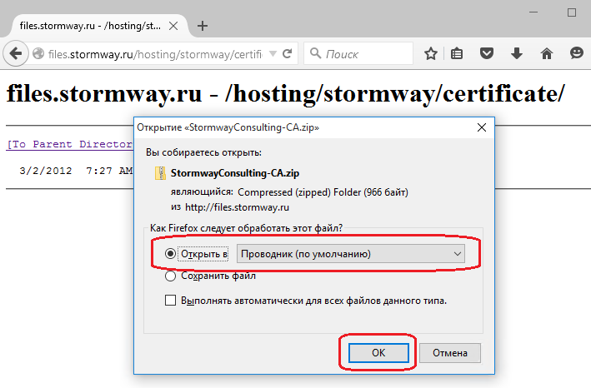The width and height of the screenshot is (591, 388).
Task: Click the 3/2/2012 date entry
Action: (x=46, y=171)
